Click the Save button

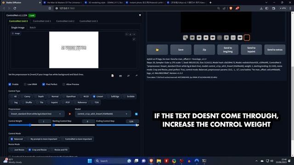(x=181, y=50)
